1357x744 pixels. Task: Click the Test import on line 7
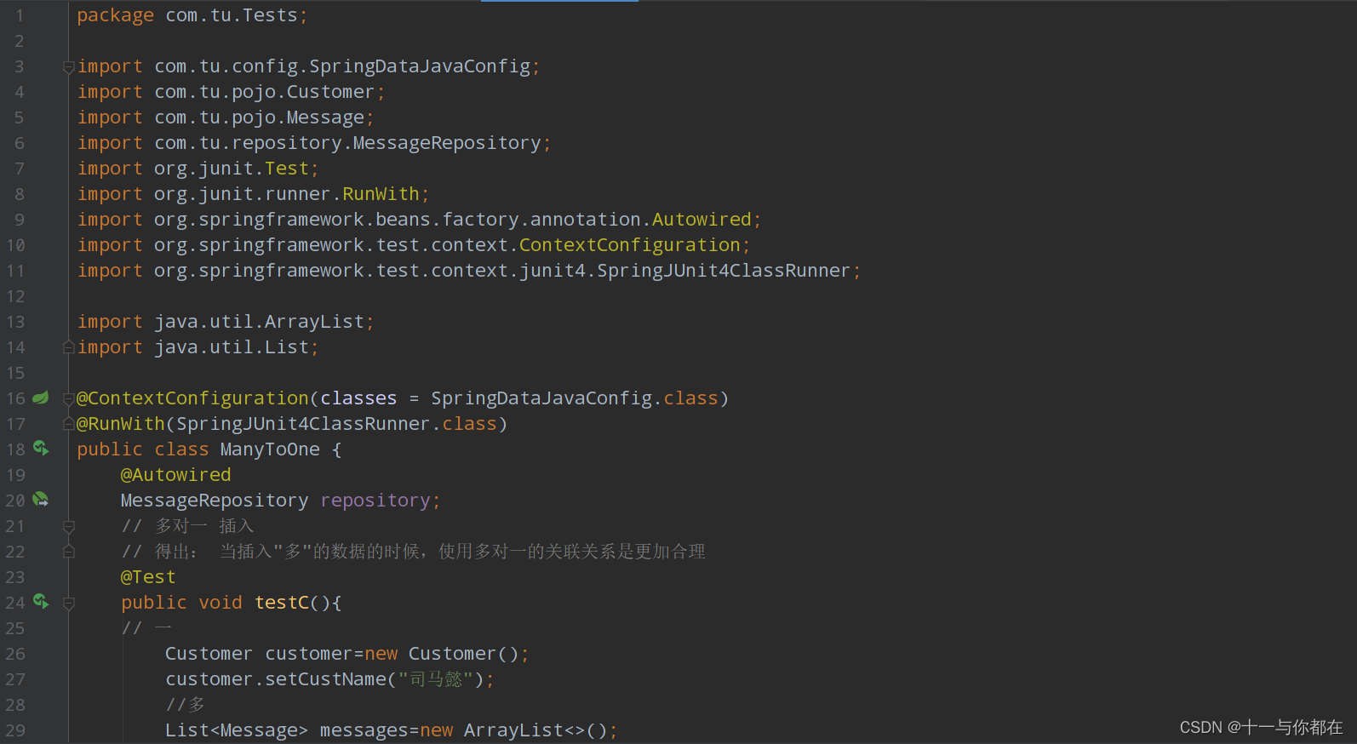click(287, 169)
